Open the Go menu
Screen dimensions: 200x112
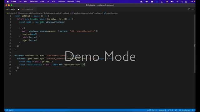[48, 2]
